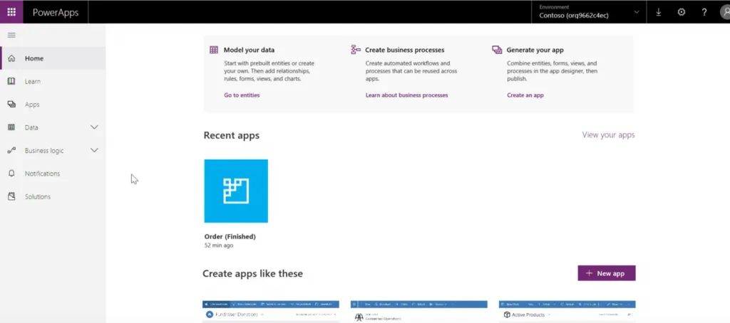Image resolution: width=730 pixels, height=323 pixels.
Task: Click the Recent apps heading
Action: pos(232,135)
